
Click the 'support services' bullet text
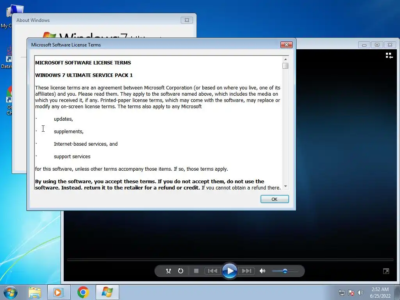(x=72, y=157)
